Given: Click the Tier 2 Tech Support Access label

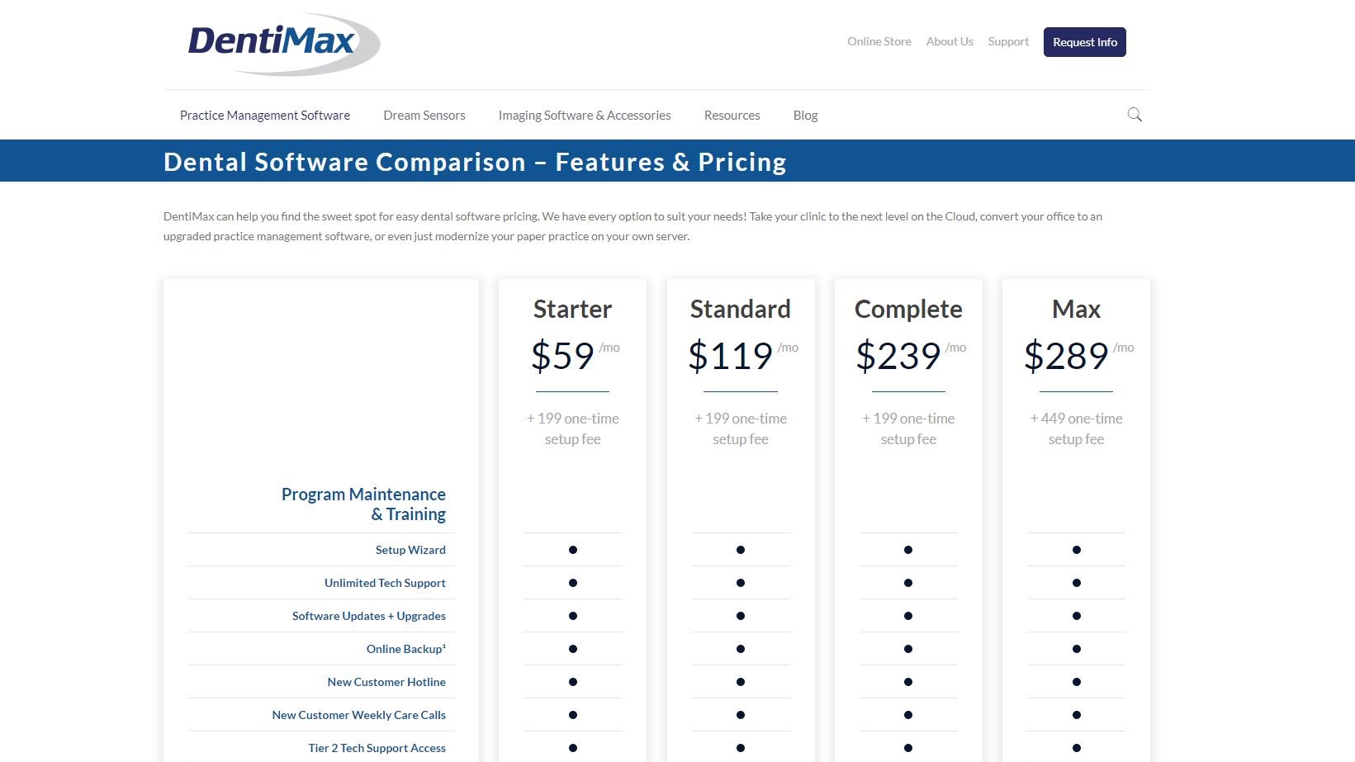Looking at the screenshot, I should click(x=377, y=748).
